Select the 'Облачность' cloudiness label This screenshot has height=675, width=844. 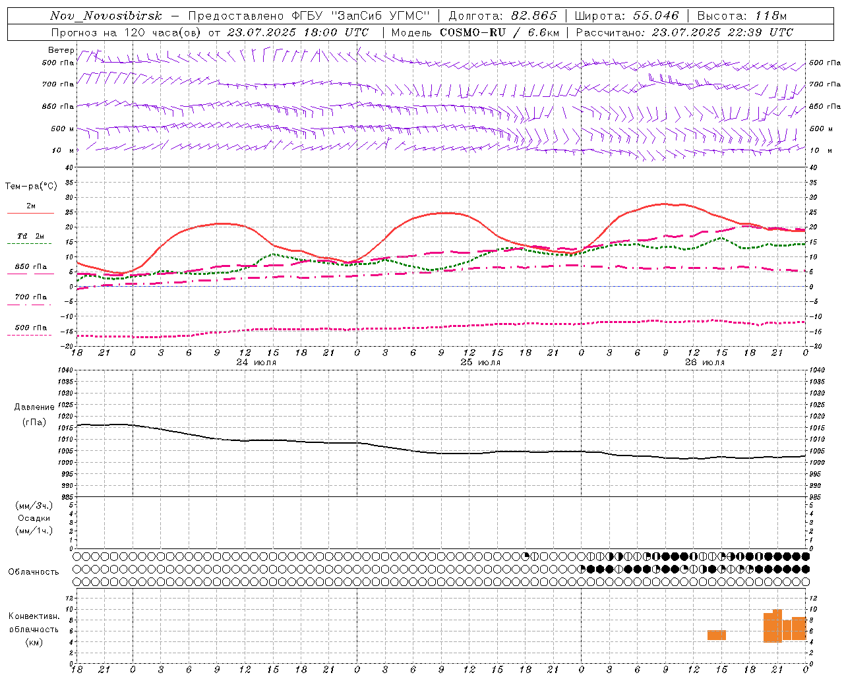(34, 572)
